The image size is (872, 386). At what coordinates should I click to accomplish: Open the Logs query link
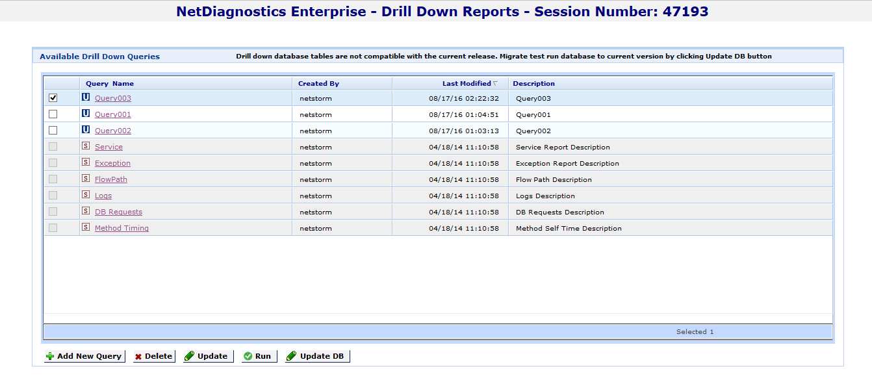(x=103, y=196)
